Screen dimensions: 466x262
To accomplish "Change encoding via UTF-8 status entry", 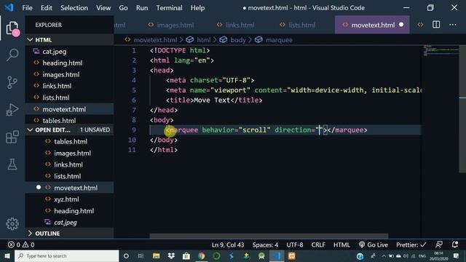I will pyautogui.click(x=295, y=245).
